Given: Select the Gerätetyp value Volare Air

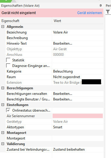Looking at the screenshot, I should [x=60, y=122].
